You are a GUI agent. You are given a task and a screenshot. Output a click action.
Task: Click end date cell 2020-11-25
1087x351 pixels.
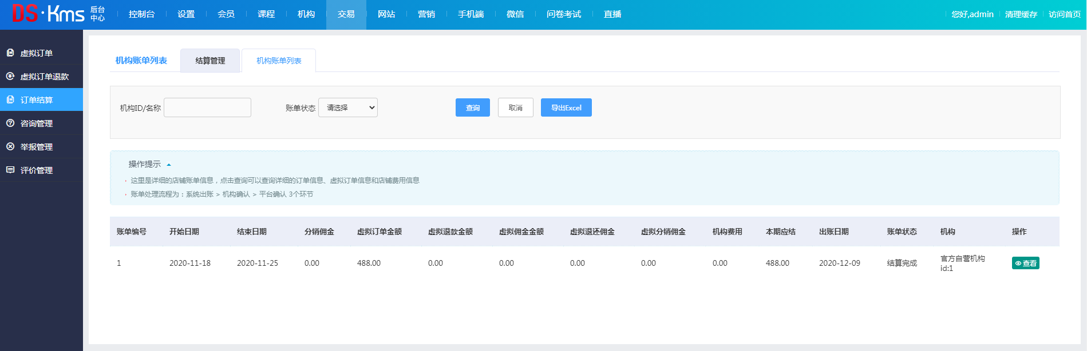pyautogui.click(x=258, y=263)
